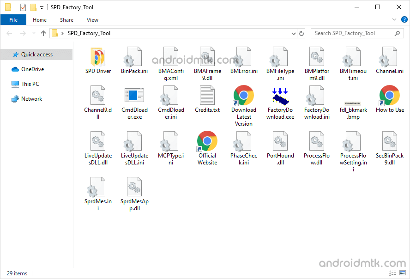
Task: Select the Download Latest Version shortcut
Action: pos(244,106)
